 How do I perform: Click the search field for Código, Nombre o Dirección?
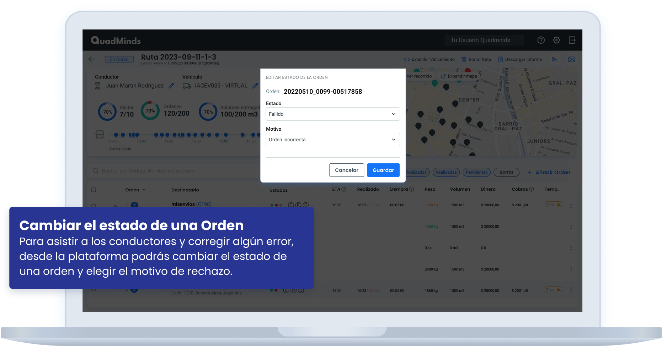(174, 171)
